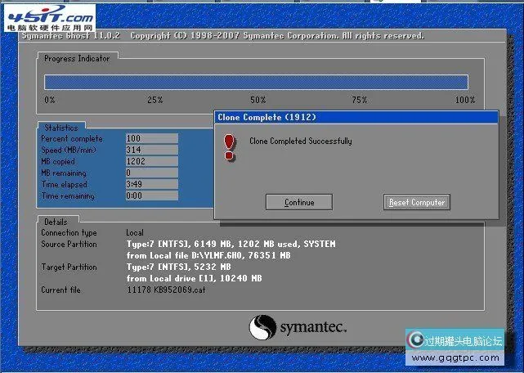The height and width of the screenshot is (373, 524).
Task: Click the source partition 'Type:7 [NTFS], 6149 MB' line
Action: [231, 244]
